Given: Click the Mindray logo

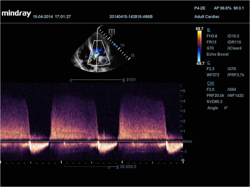Looking at the screenshot, I should pyautogui.click(x=16, y=13).
